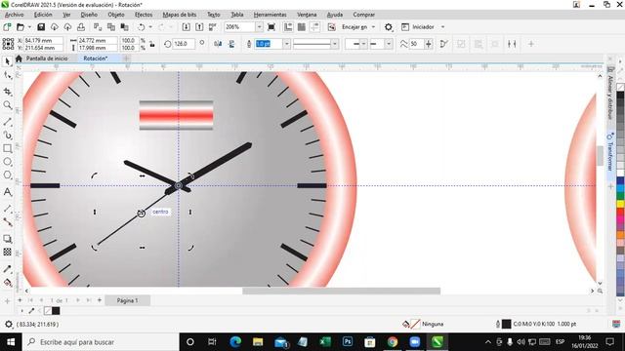Toggle close curve button
Image resolution: width=625 pixels, height=351 pixels.
pyautogui.click(x=444, y=44)
